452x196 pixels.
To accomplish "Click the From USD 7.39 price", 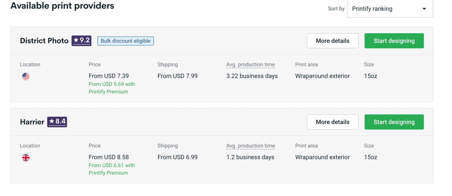I will [109, 76].
